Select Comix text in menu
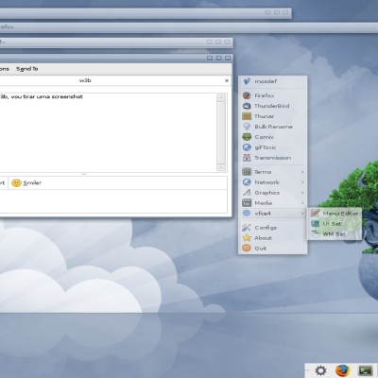The width and height of the screenshot is (378, 378). (264, 137)
